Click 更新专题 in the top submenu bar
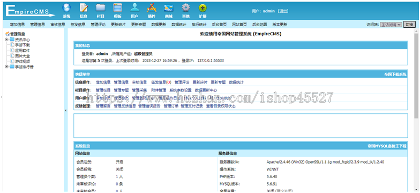Screen dimensions: 420x193 pos(138,25)
